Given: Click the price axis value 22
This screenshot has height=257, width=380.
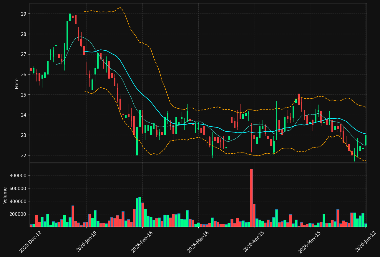Looking at the screenshot, I should (24, 155).
